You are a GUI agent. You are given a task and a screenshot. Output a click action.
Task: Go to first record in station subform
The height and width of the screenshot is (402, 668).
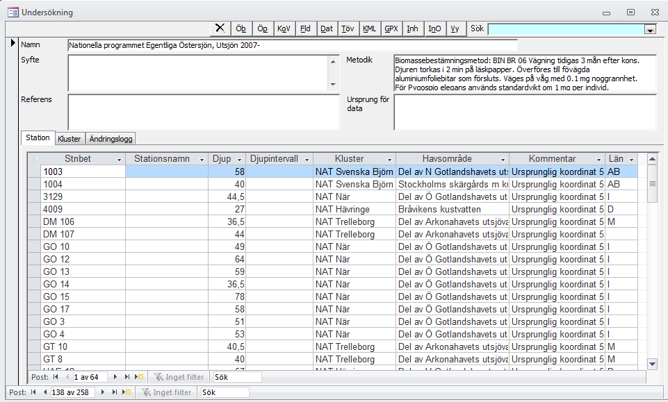pyautogui.click(x=56, y=377)
